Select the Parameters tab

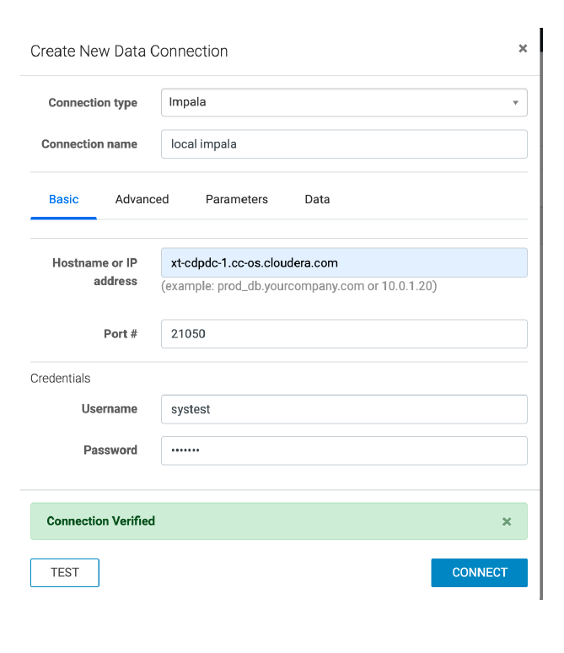coord(237,199)
